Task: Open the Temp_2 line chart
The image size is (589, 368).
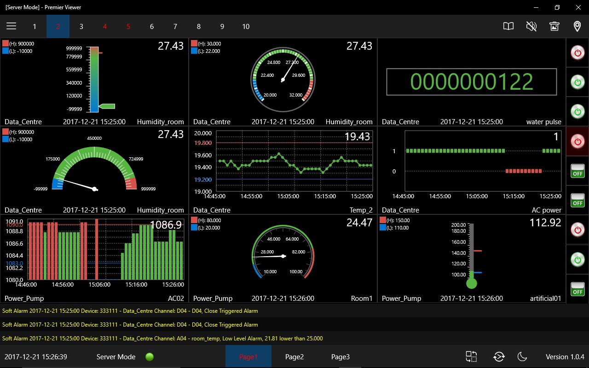Action: [x=294, y=161]
